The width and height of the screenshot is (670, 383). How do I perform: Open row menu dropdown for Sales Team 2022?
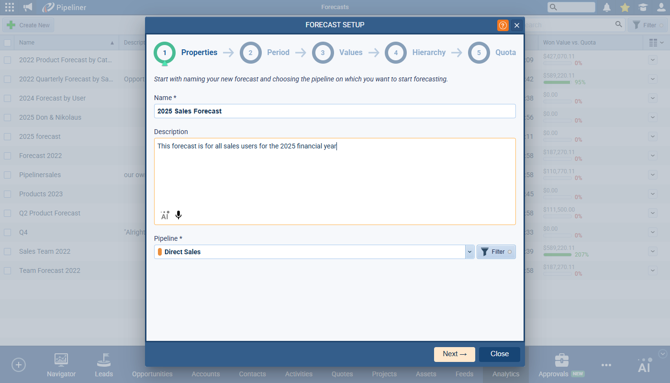[x=653, y=251]
